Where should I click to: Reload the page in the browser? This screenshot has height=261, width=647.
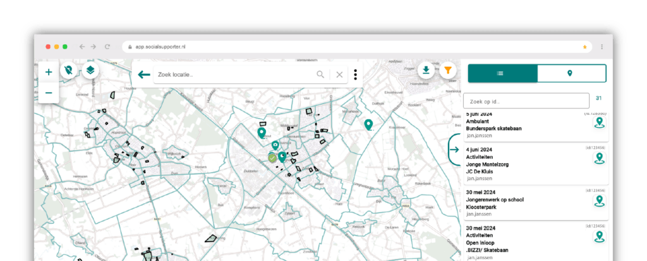(108, 47)
